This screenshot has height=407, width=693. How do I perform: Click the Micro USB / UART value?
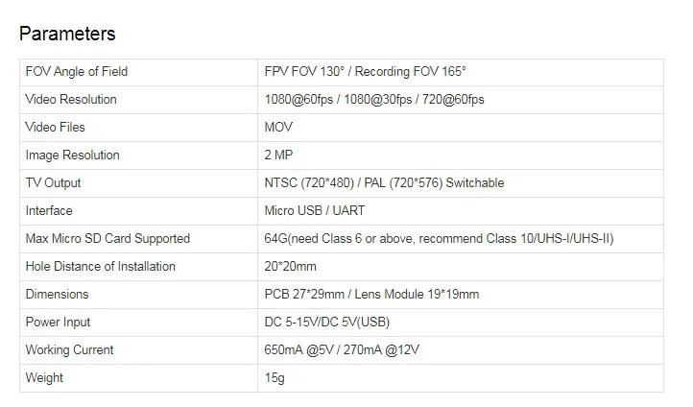pyautogui.click(x=315, y=211)
